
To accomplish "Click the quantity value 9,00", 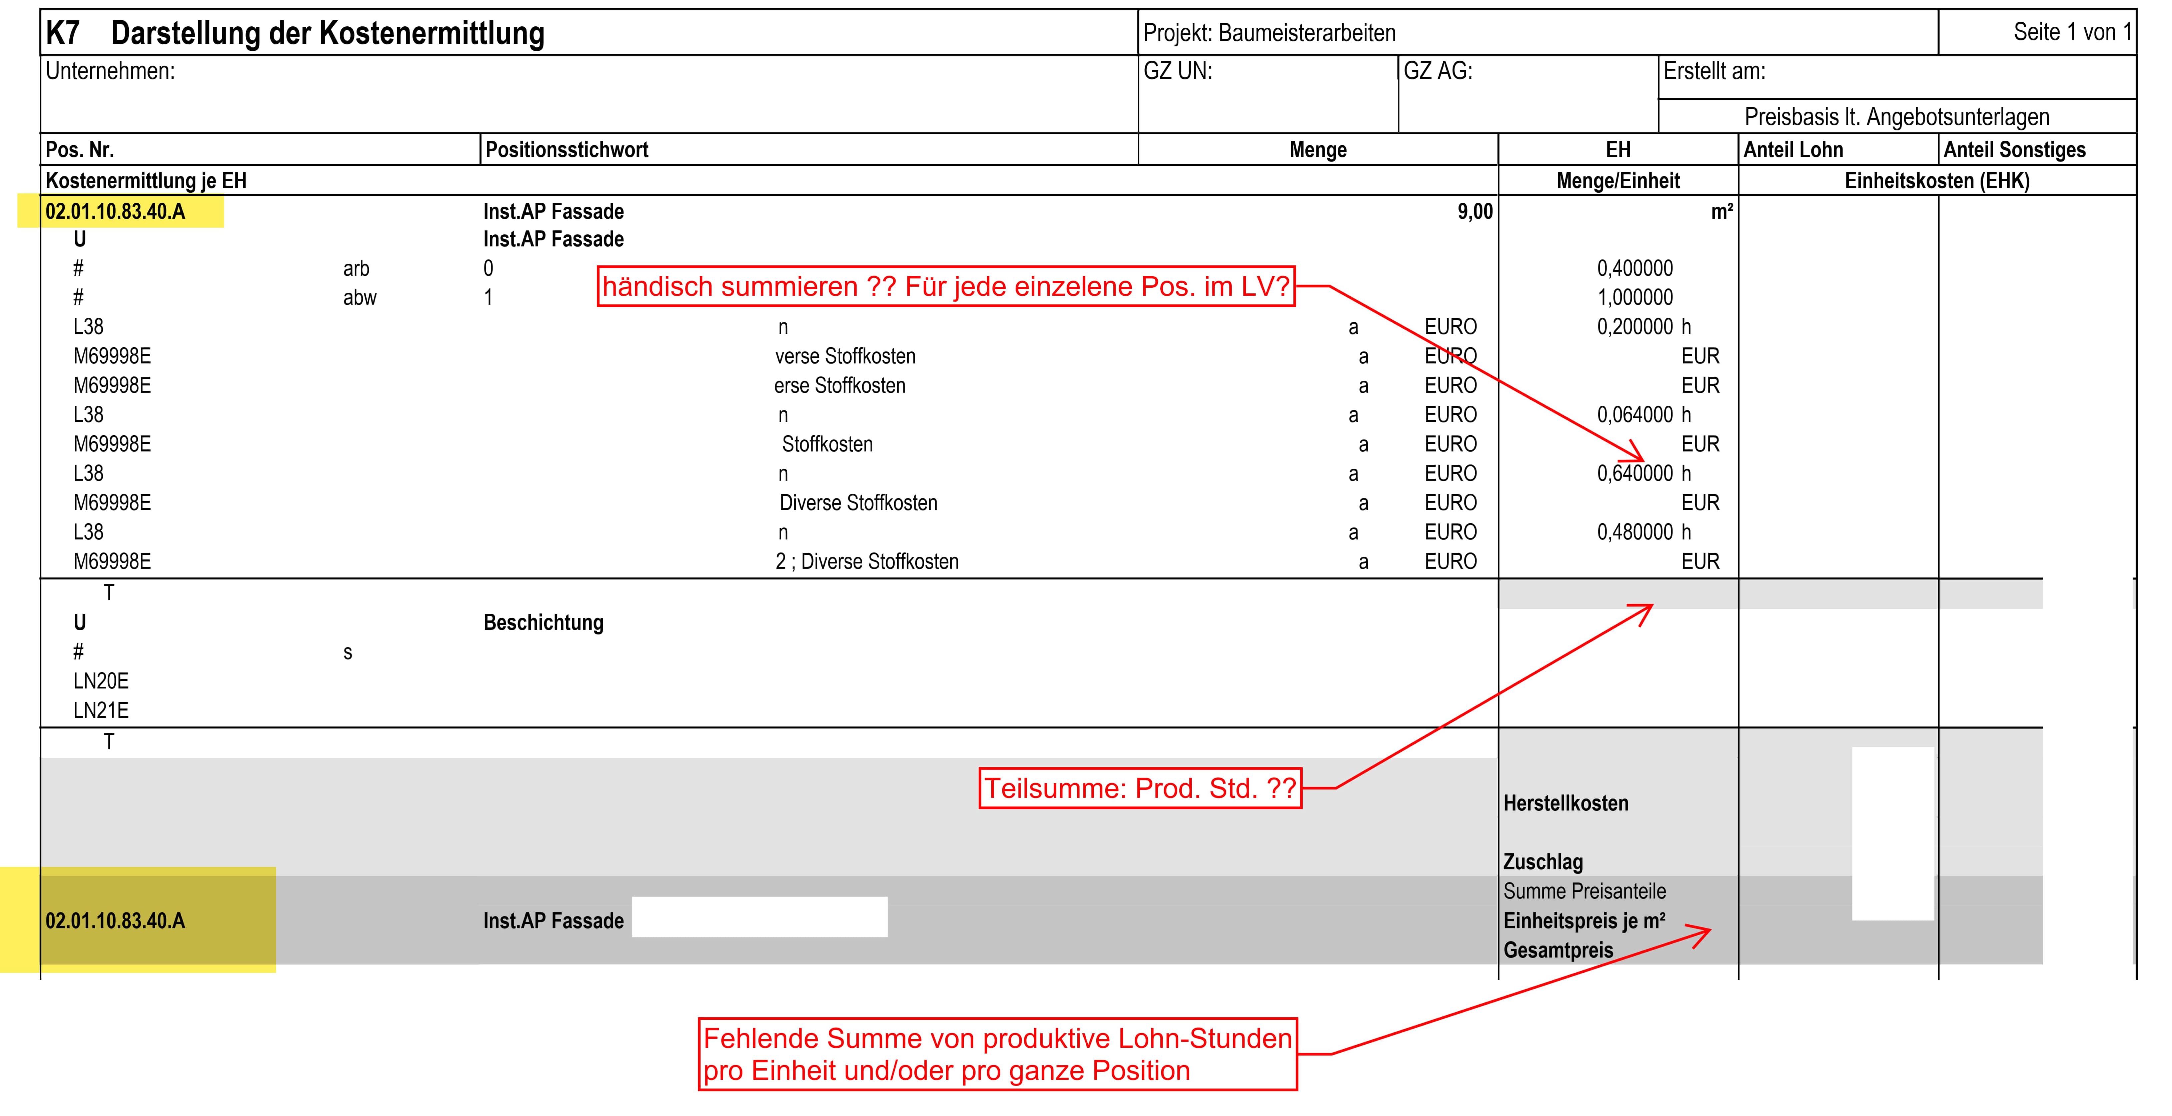I will (x=1475, y=211).
